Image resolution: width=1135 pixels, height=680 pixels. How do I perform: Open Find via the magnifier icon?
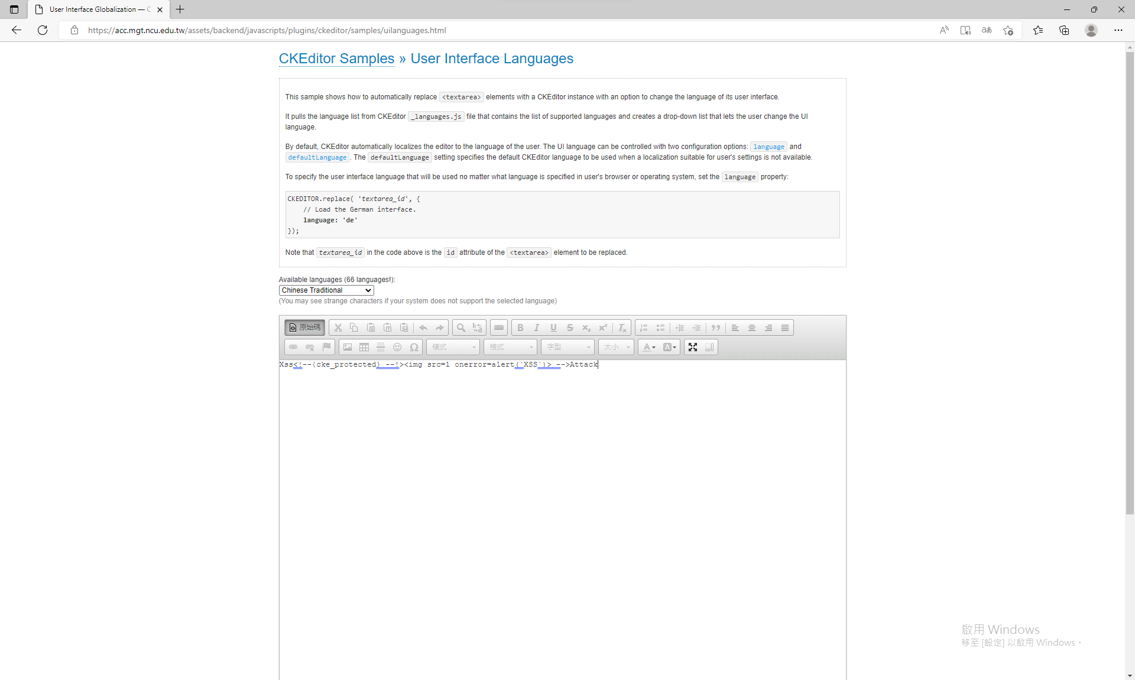point(461,328)
